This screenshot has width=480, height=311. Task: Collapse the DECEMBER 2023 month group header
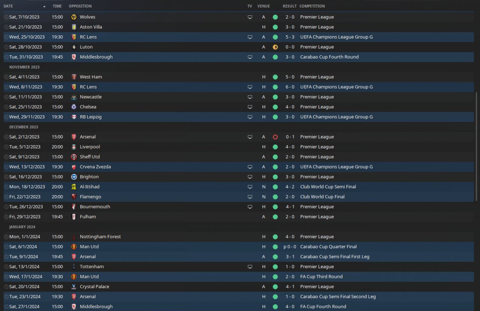tap(24, 127)
